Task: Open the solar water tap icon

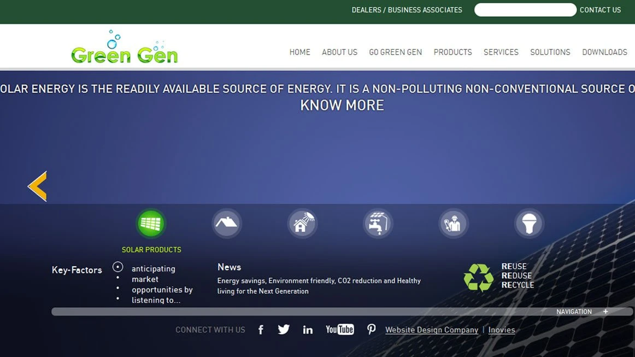Action: [378, 224]
